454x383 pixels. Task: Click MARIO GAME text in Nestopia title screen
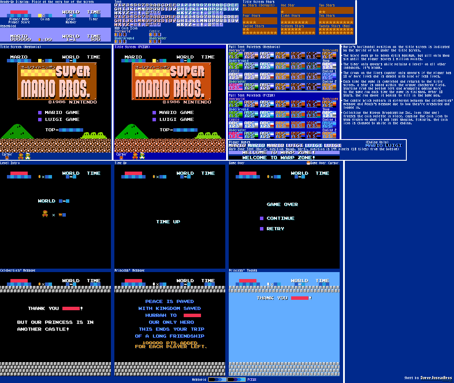[62, 112]
